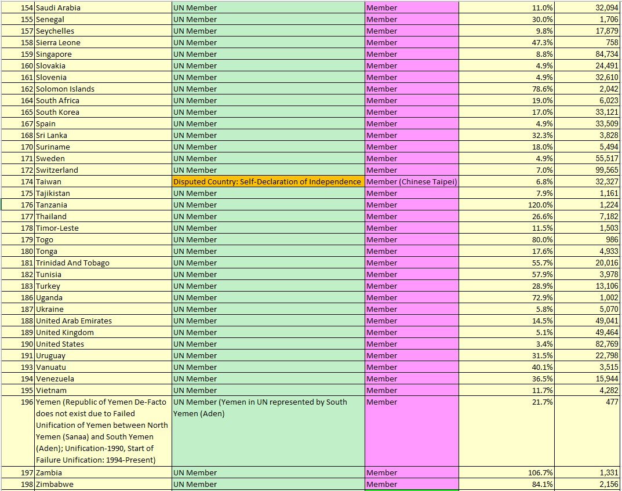Select Spain's 33,509 value
The image size is (622, 491).
pos(587,123)
